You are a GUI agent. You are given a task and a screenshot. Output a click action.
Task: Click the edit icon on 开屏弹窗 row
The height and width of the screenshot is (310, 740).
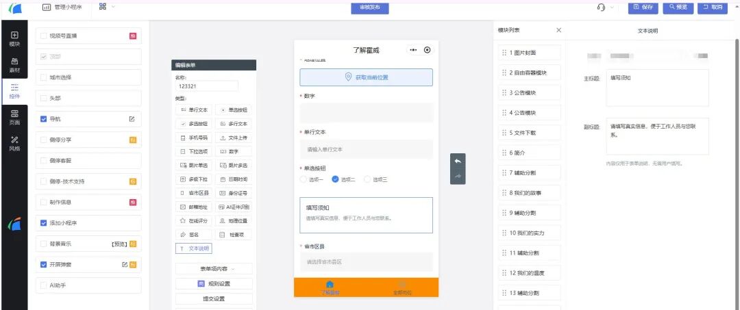tap(125, 264)
